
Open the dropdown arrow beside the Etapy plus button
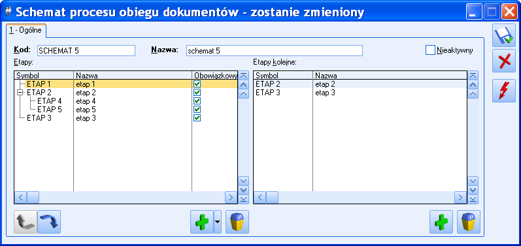point(218,222)
